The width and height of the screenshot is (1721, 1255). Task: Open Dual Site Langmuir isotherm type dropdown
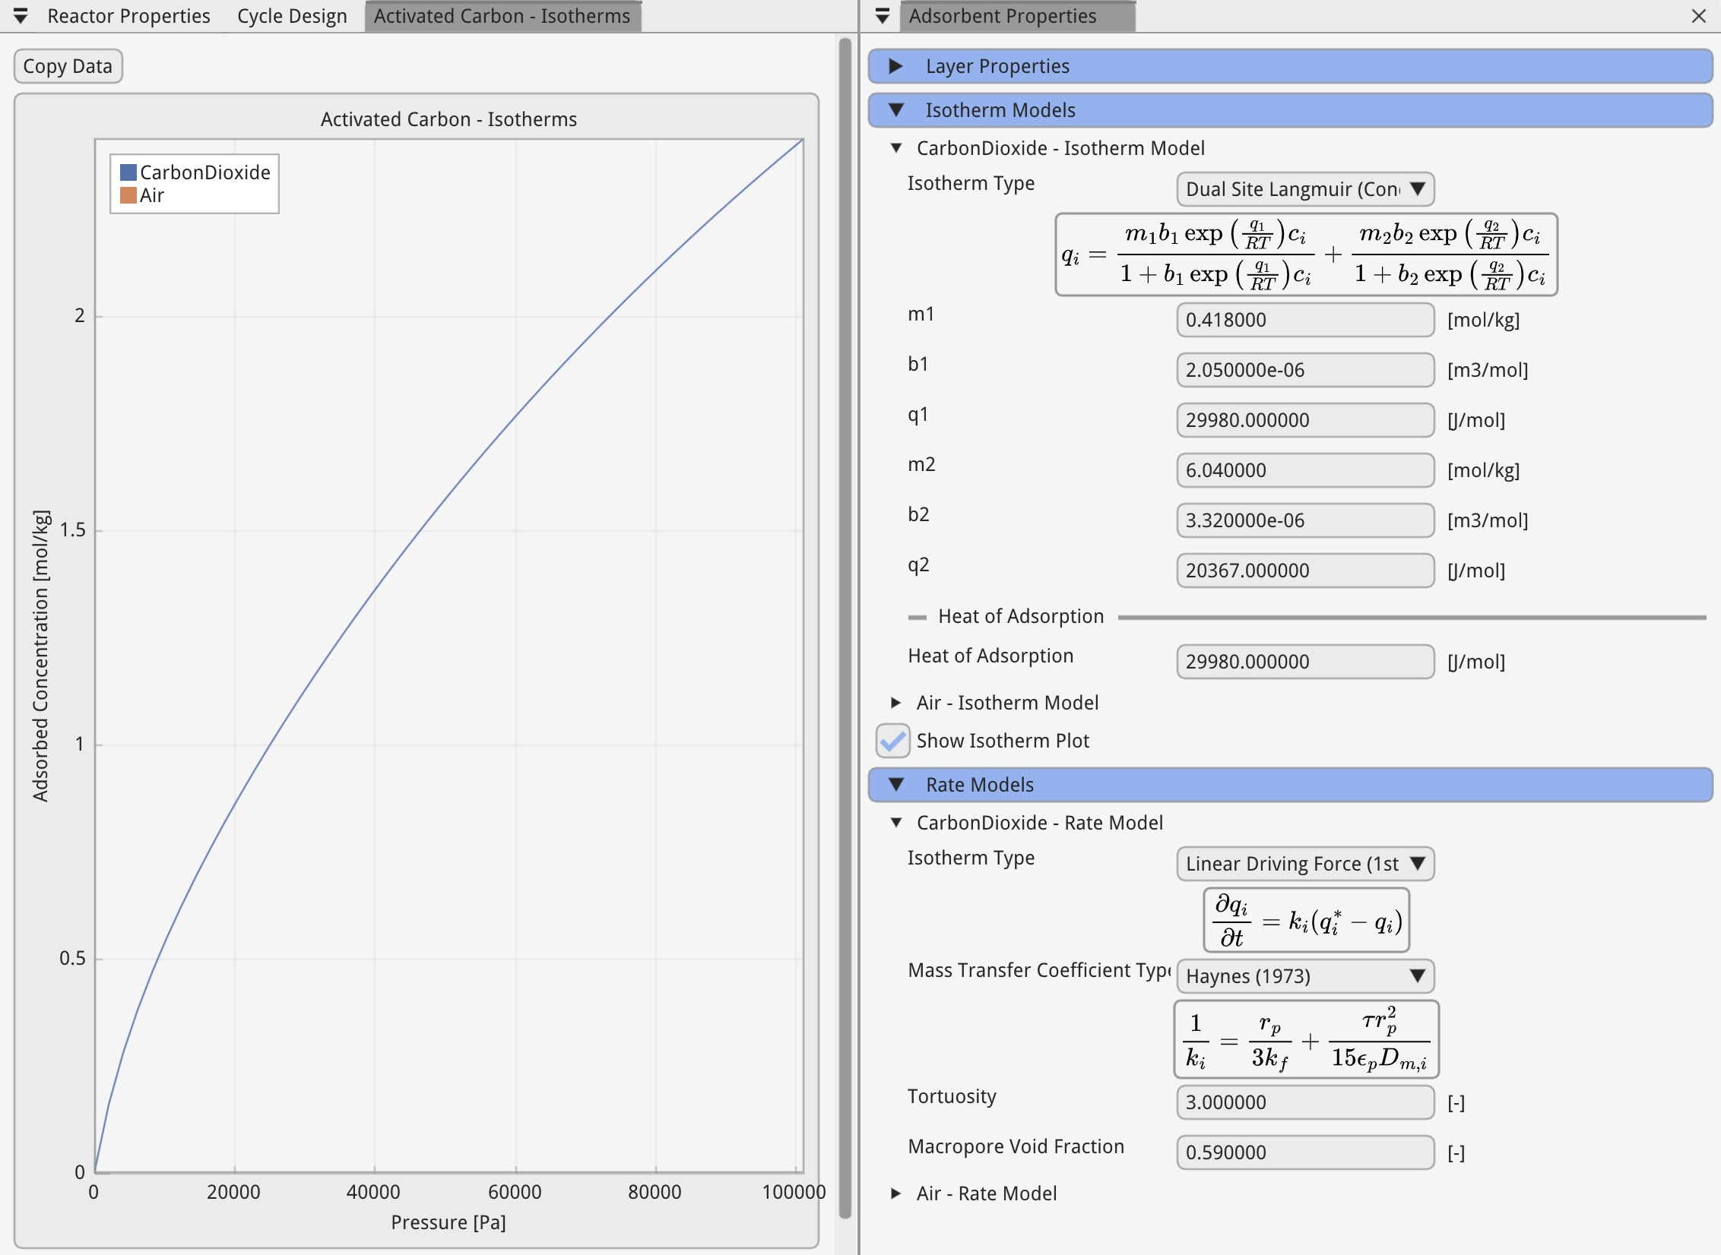[1304, 189]
